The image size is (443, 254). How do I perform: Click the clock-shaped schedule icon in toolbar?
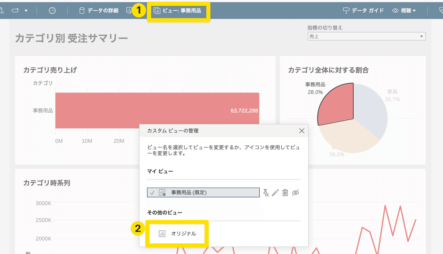52,11
